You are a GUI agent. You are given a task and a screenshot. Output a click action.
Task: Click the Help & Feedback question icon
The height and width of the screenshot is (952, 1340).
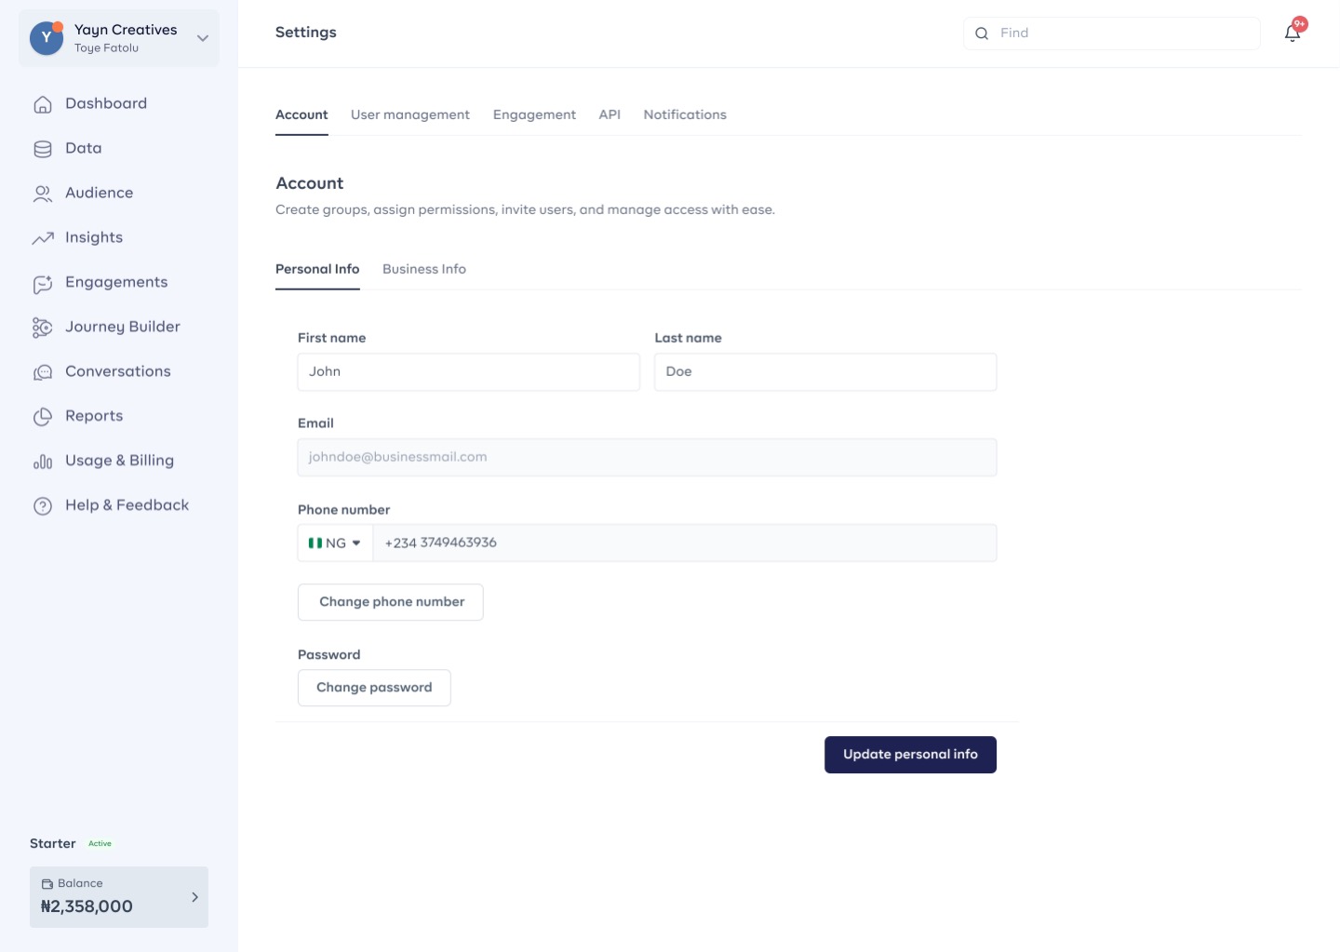click(x=43, y=506)
